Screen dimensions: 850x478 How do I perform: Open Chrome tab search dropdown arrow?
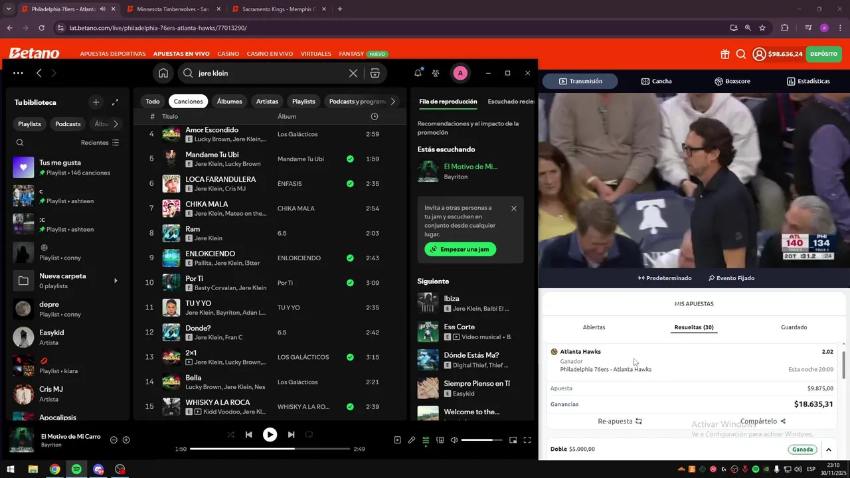pyautogui.click(x=9, y=9)
